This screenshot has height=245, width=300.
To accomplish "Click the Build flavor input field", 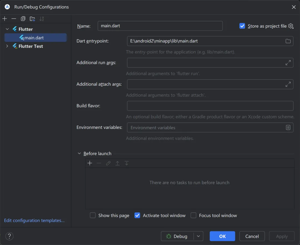I will tap(210, 106).
